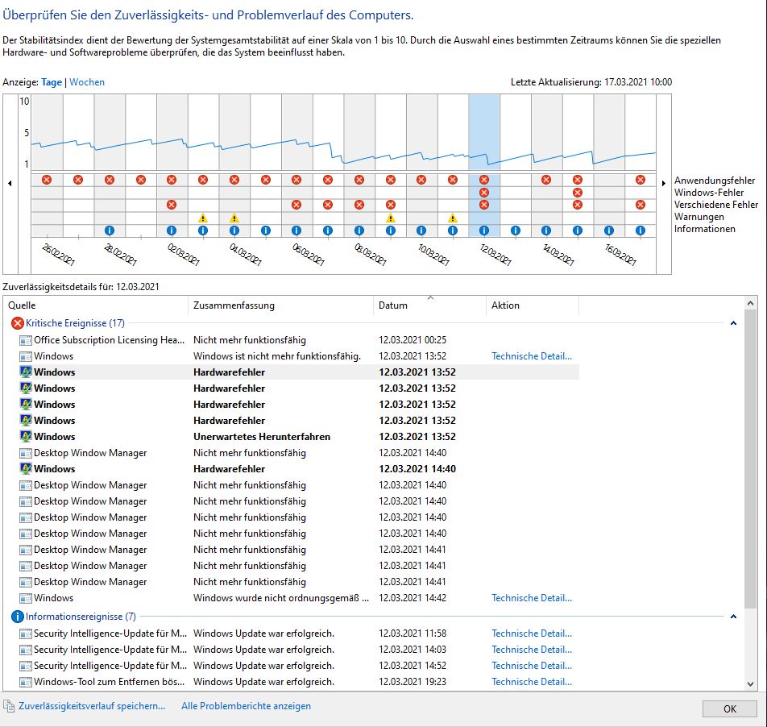Collapse the Informationsereignisse group

pos(733,617)
